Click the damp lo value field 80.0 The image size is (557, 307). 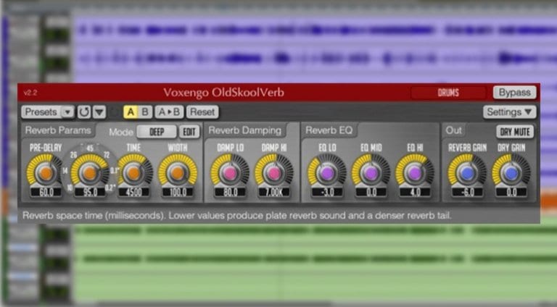point(230,192)
